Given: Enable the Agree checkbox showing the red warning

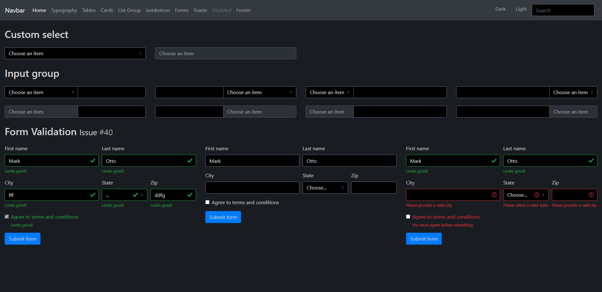Looking at the screenshot, I should (x=408, y=216).
